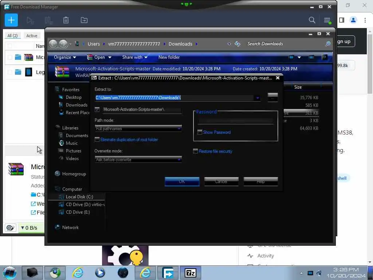Check the select-all checkbox in FDM list header
This screenshot has height=280, width=373.
pyautogui.click(x=10, y=46)
